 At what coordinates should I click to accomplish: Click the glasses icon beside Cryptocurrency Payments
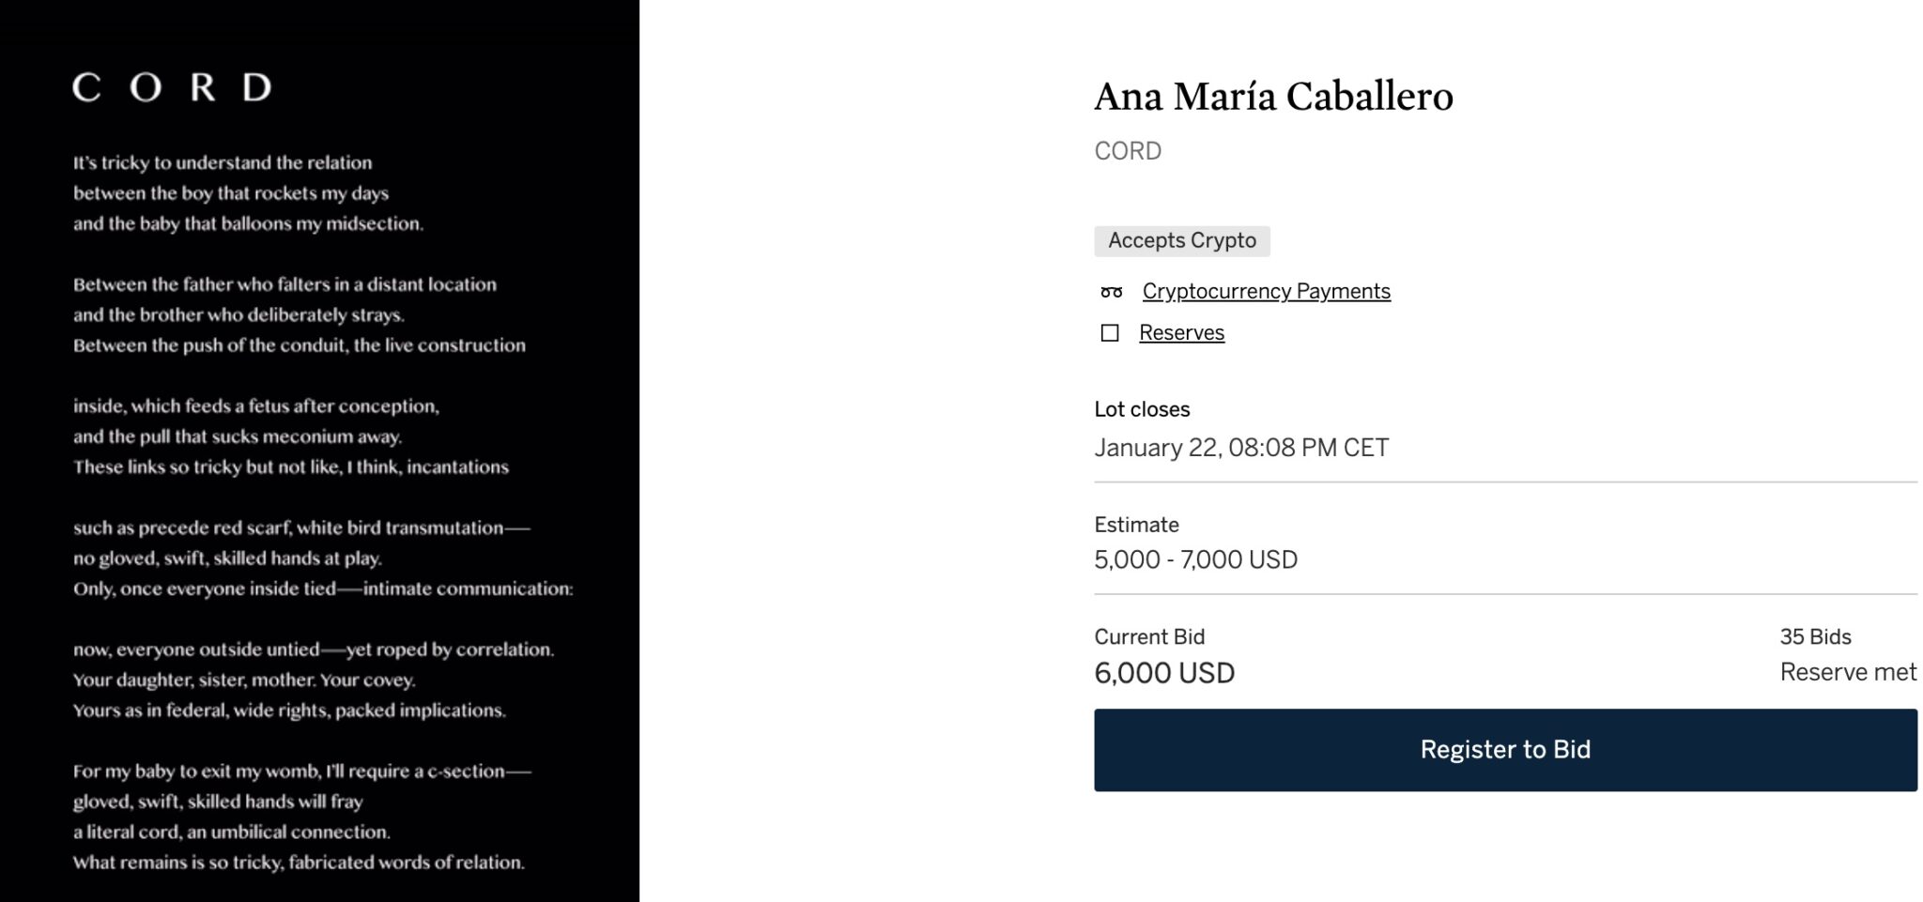(x=1111, y=292)
